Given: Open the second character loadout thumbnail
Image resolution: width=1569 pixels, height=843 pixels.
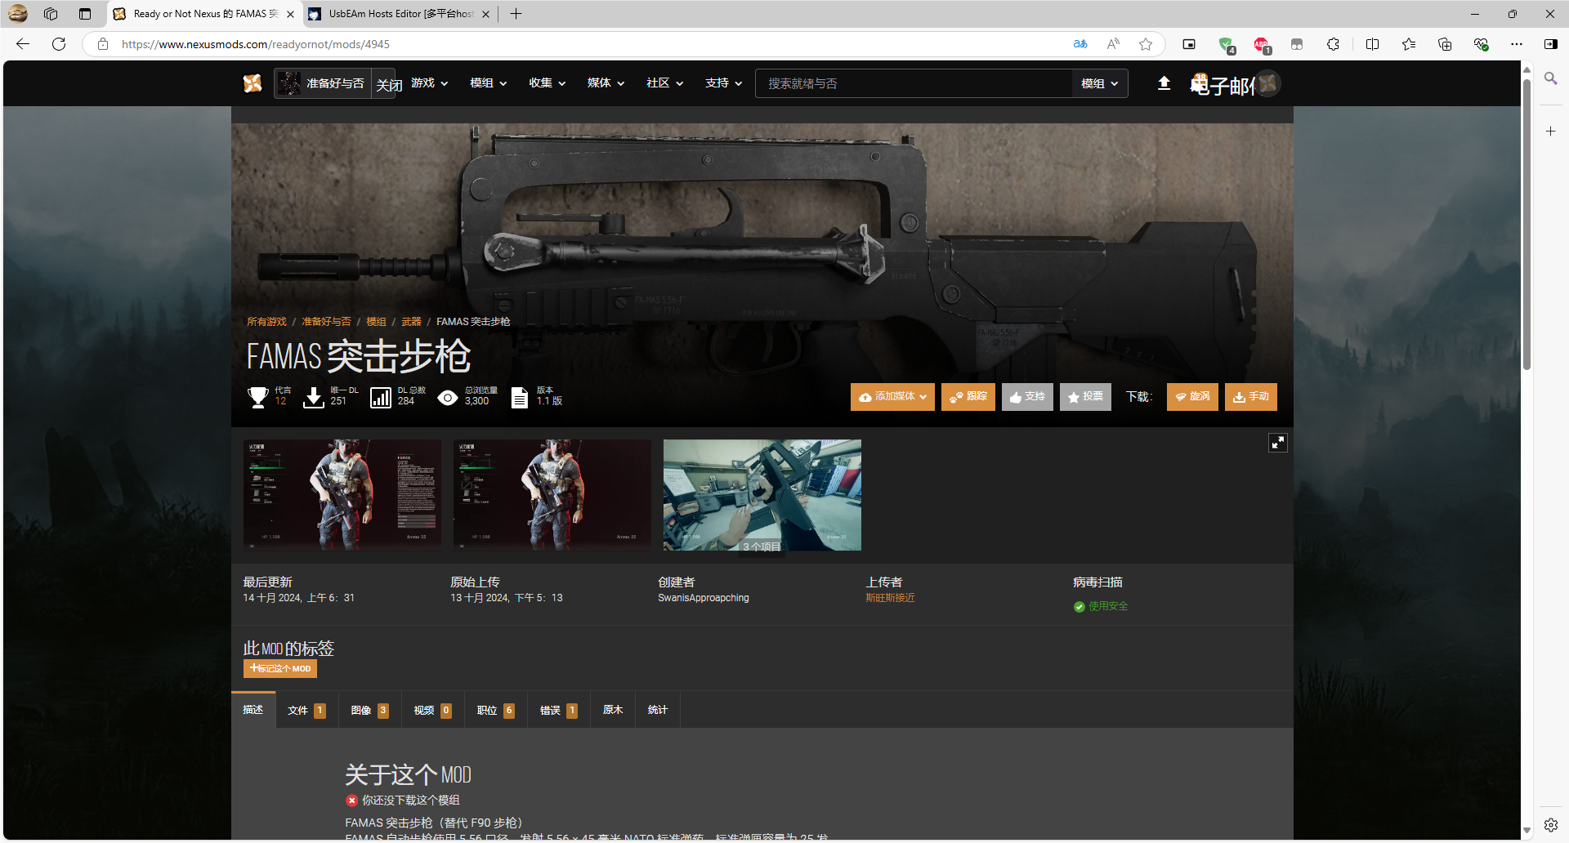Looking at the screenshot, I should coord(552,495).
